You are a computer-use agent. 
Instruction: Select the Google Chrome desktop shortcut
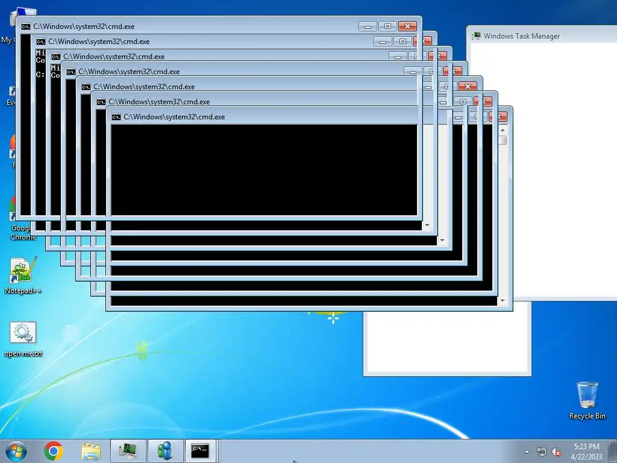tap(23, 218)
